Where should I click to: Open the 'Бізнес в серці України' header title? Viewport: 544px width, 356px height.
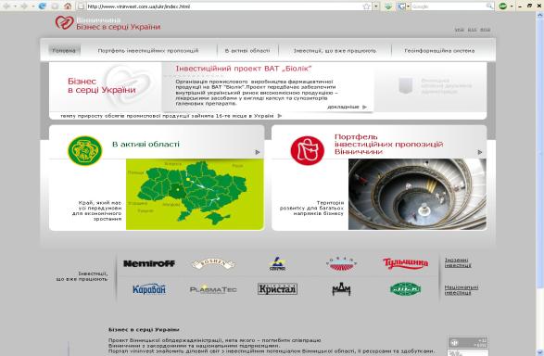[x=119, y=27]
